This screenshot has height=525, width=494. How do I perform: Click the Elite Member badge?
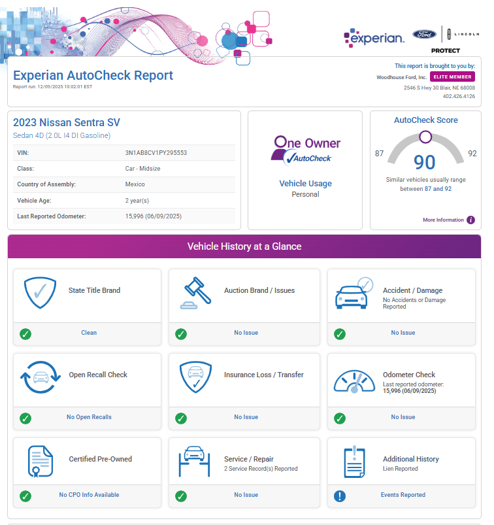(x=452, y=77)
